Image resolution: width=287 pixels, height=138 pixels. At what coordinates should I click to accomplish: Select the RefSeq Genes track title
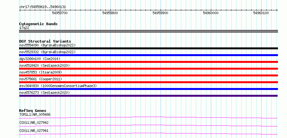tap(33, 111)
